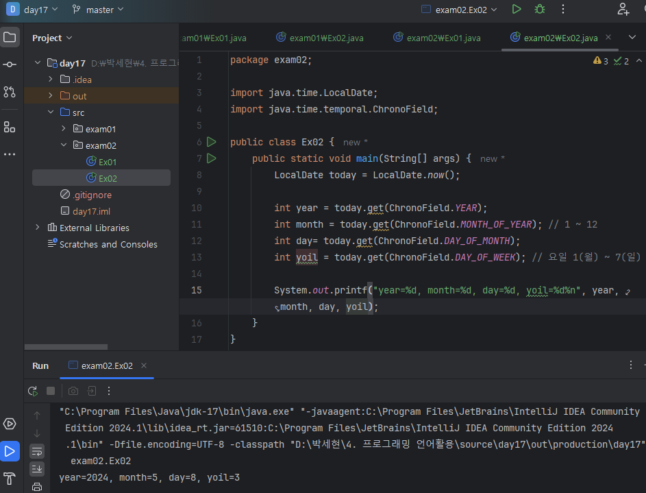The width and height of the screenshot is (646, 493).
Task: Select Ex02 class in project tree
Action: [101, 178]
